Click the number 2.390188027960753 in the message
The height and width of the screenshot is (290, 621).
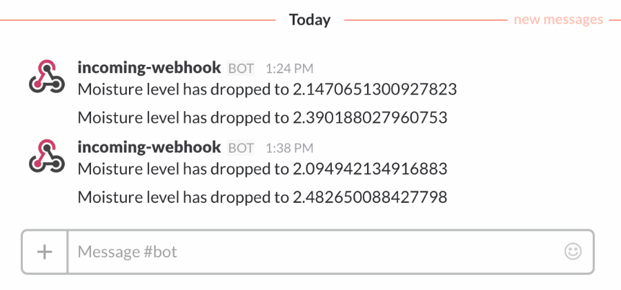(370, 117)
